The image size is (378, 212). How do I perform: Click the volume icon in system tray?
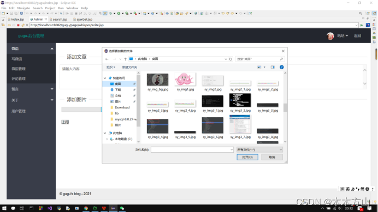pyautogui.click(x=340, y=208)
